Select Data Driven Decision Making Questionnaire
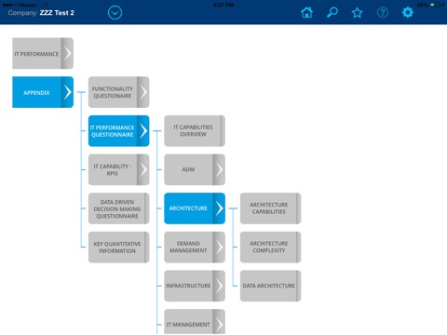Image resolution: width=447 pixels, height=335 pixels. [118, 208]
